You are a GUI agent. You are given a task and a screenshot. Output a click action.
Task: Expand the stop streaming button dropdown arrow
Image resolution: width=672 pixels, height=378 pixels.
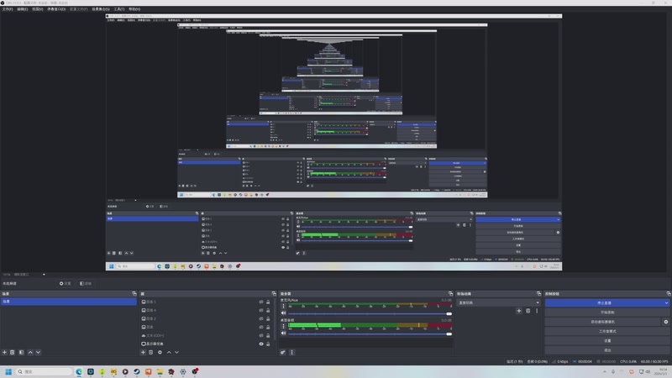tap(666, 303)
